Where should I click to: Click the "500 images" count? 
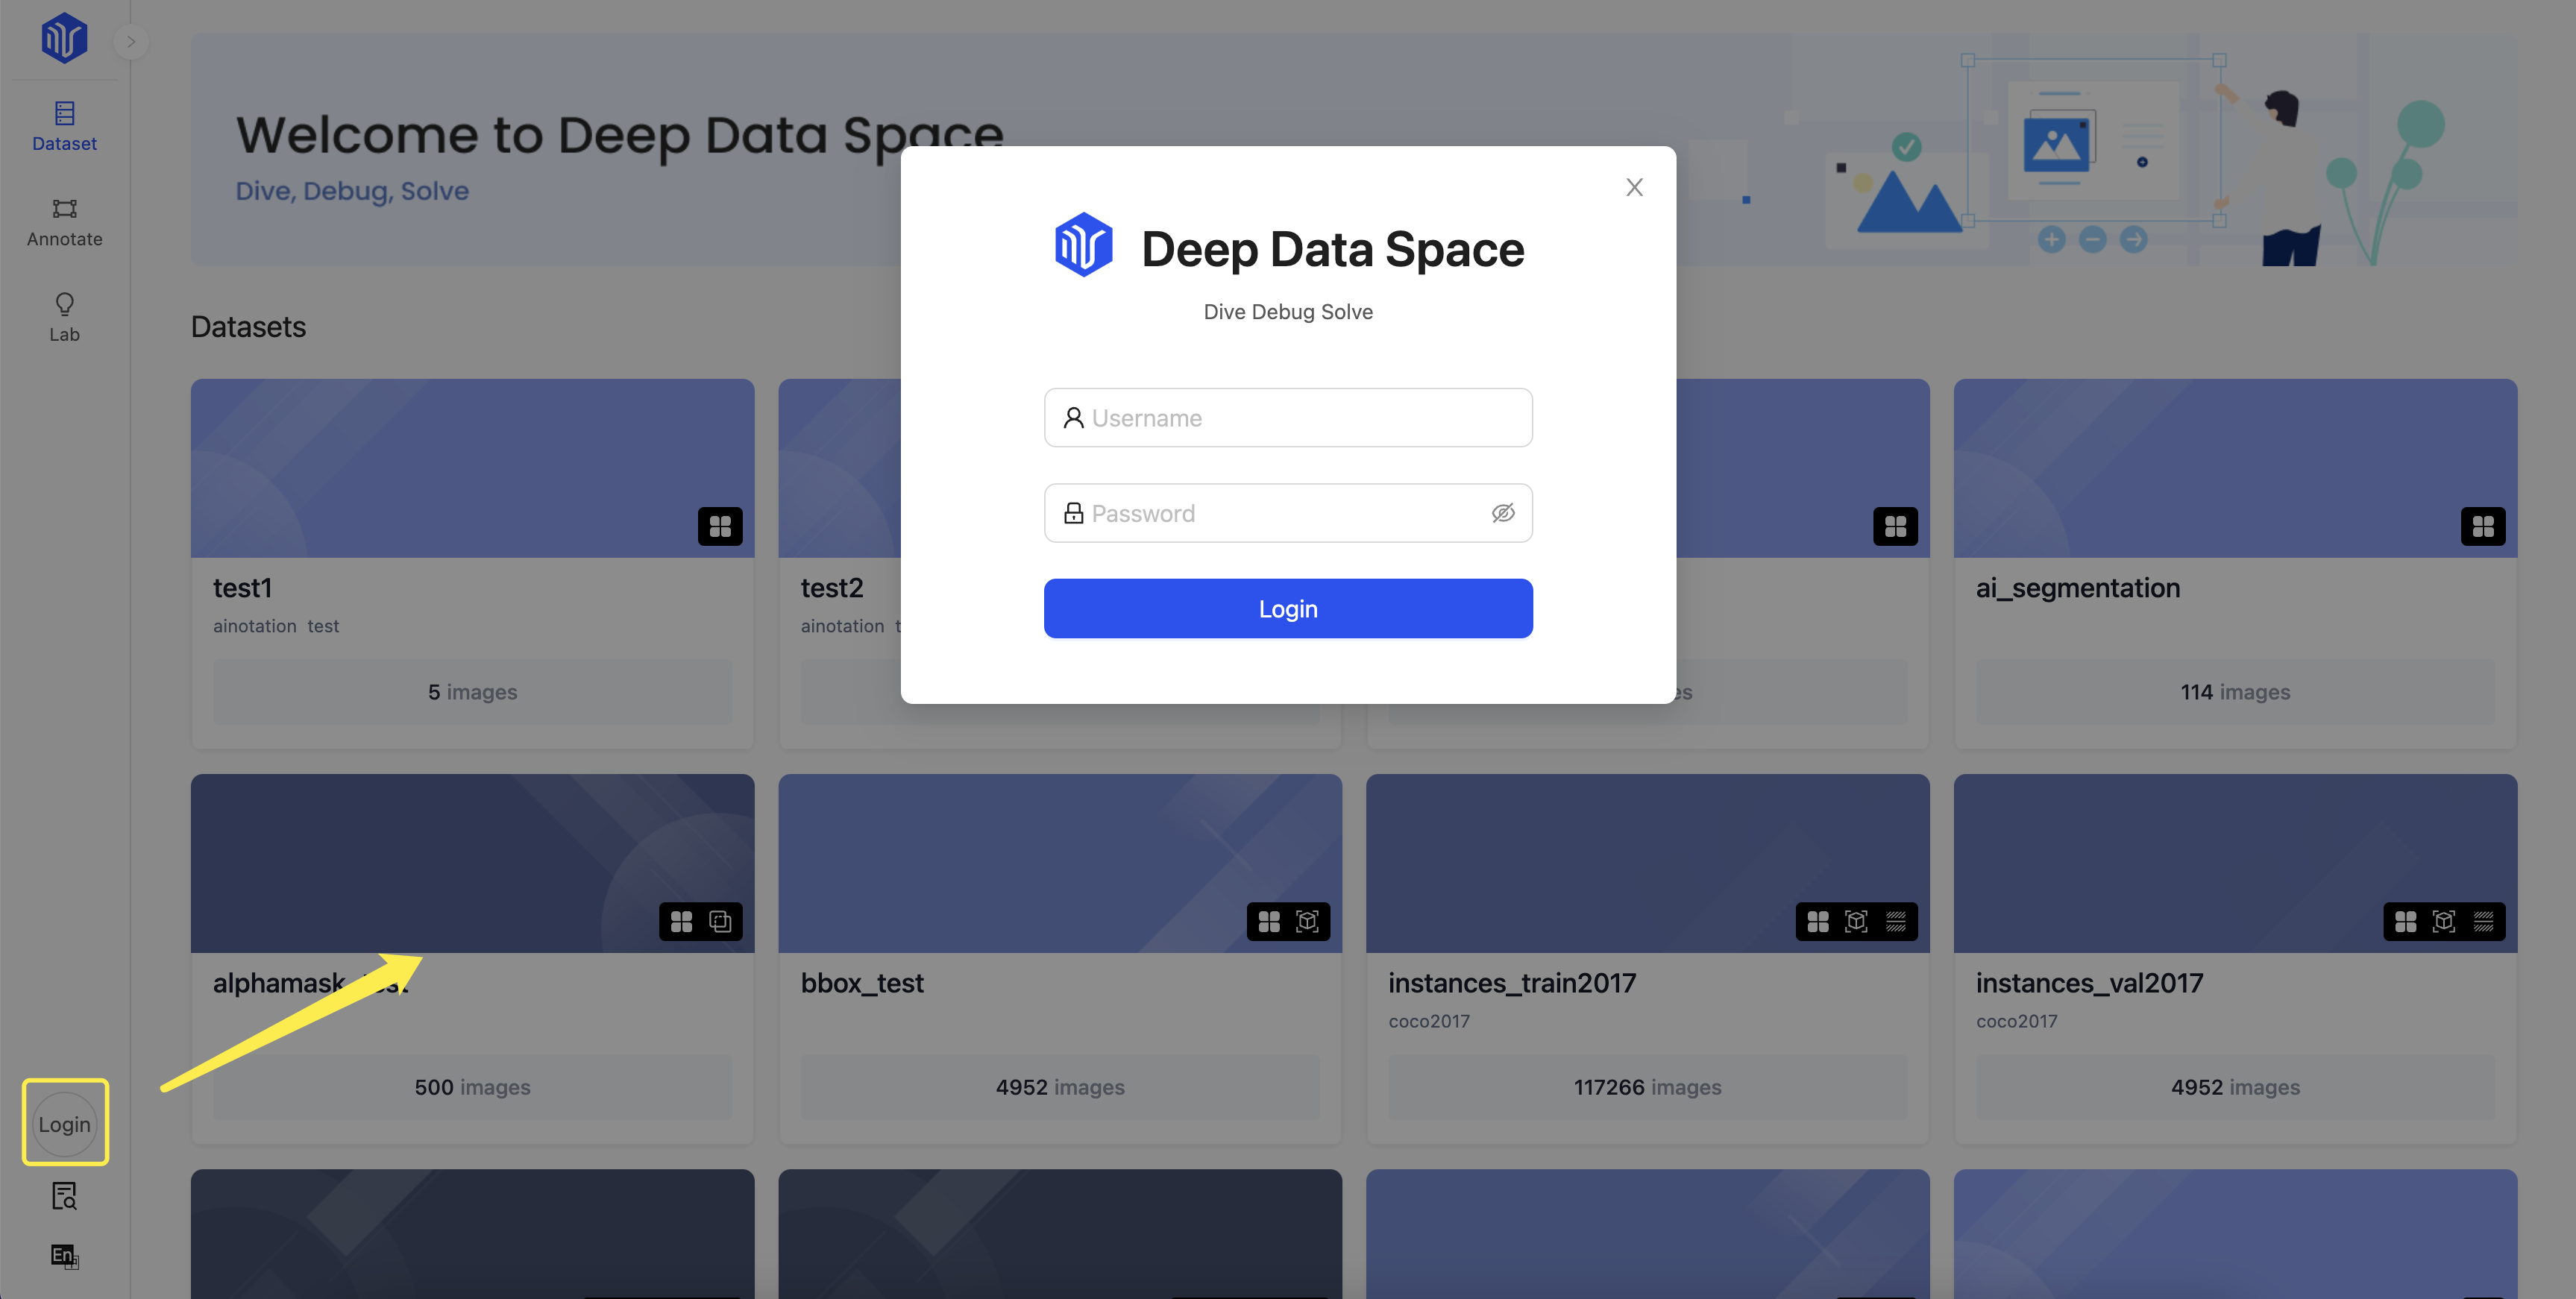click(x=472, y=1087)
